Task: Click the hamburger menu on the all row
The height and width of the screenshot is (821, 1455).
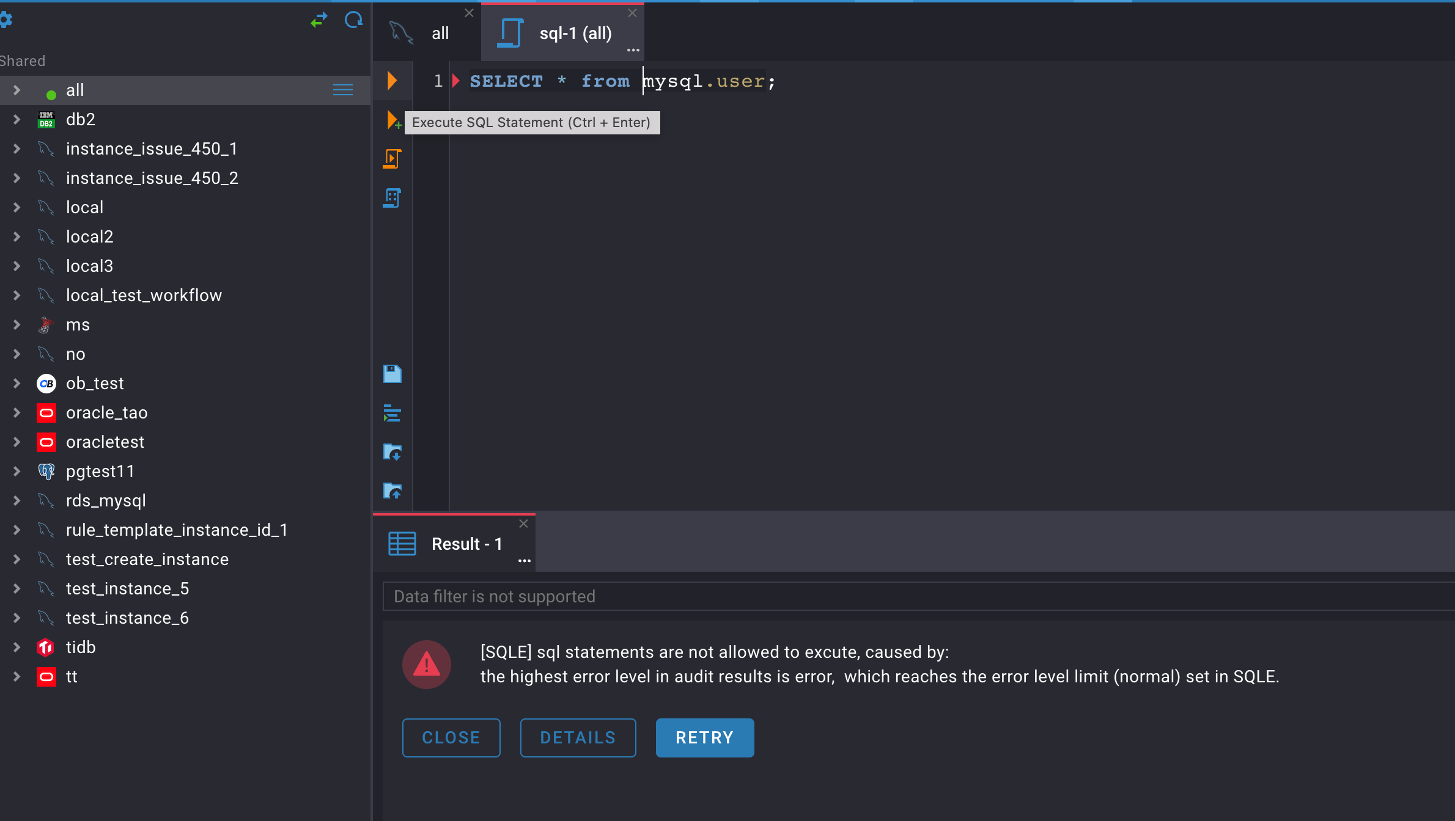Action: pyautogui.click(x=342, y=90)
